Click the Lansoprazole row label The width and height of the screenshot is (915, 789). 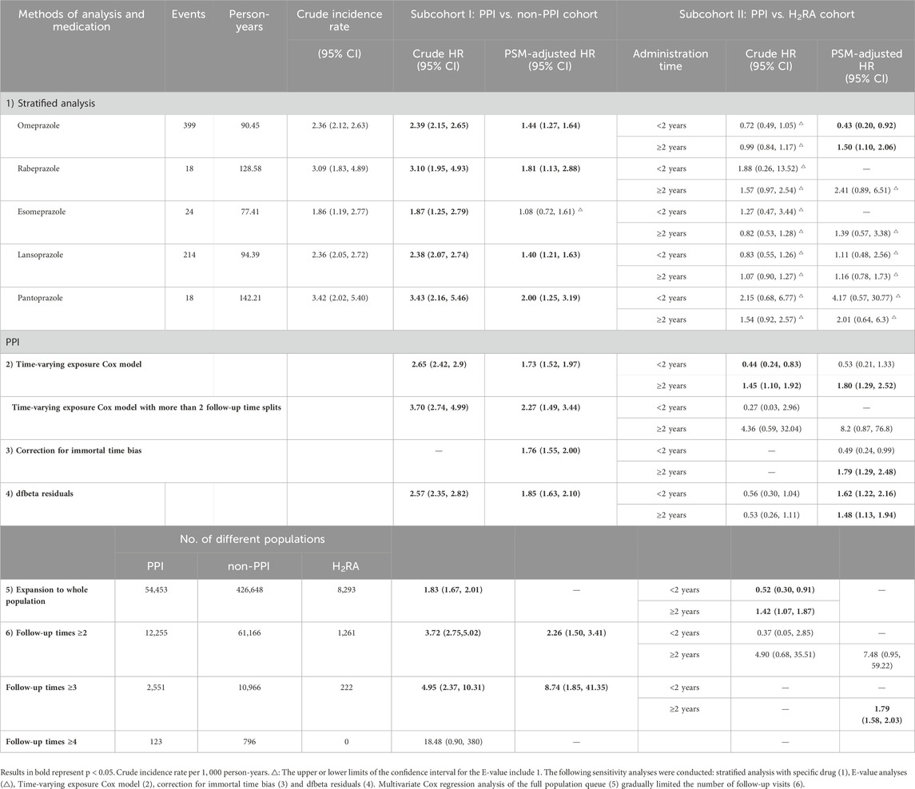(46, 254)
